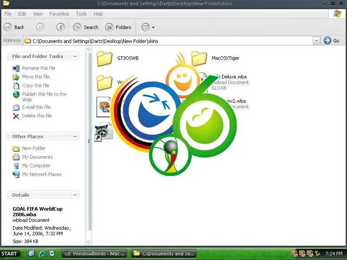The width and height of the screenshot is (347, 260).
Task: Click the My Documents folder icon
Action: [x=16, y=157]
